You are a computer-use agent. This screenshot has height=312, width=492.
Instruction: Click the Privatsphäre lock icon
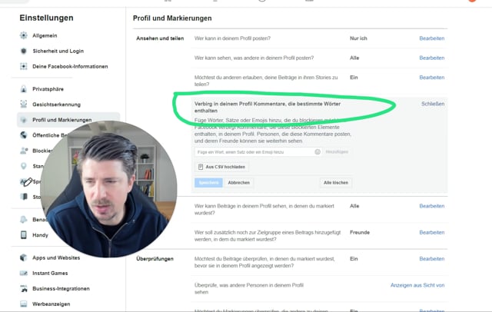tap(24, 89)
